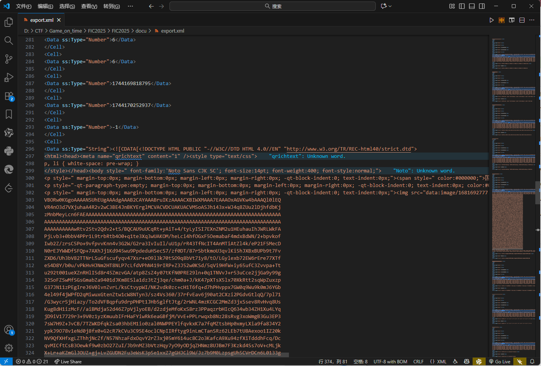The width and height of the screenshot is (541, 366).
Task: Open the Source Control view
Action: coord(8,59)
